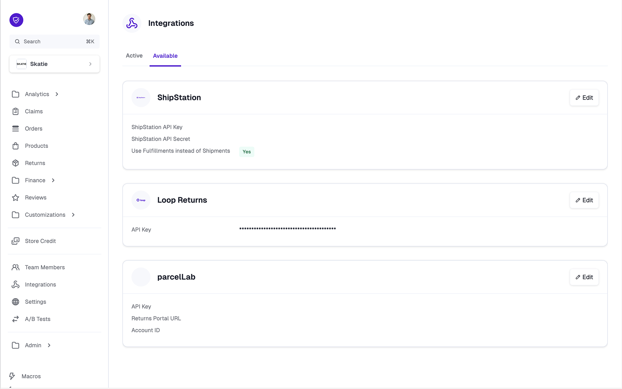Screen dimensions: 622x389
Task: Click the Settings globe icon
Action: tap(16, 302)
